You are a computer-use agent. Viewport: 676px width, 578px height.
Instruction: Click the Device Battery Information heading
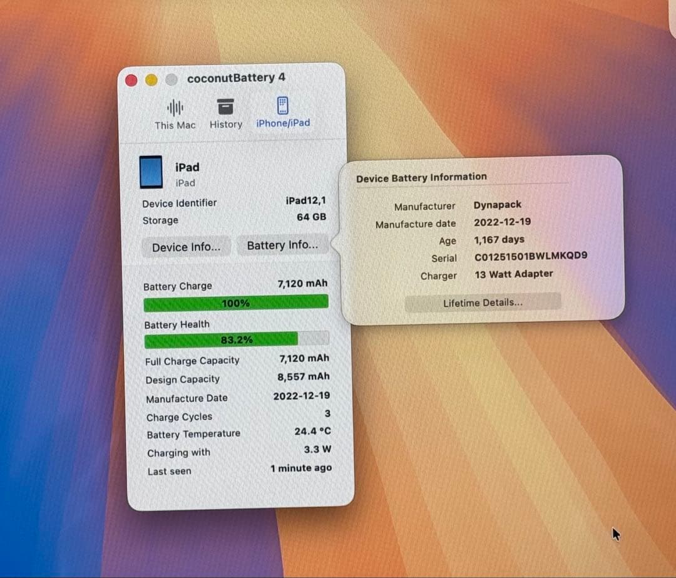click(x=421, y=177)
